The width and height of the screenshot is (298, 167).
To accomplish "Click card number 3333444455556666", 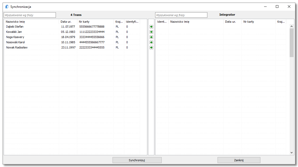I will click(x=92, y=37).
